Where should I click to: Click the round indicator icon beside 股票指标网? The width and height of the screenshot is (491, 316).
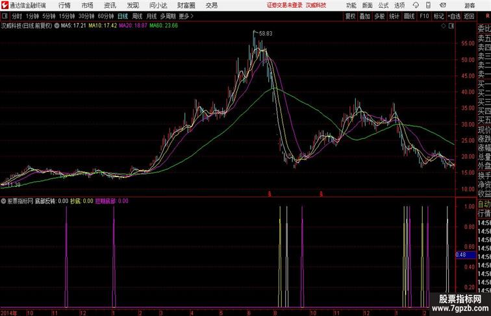(3, 201)
